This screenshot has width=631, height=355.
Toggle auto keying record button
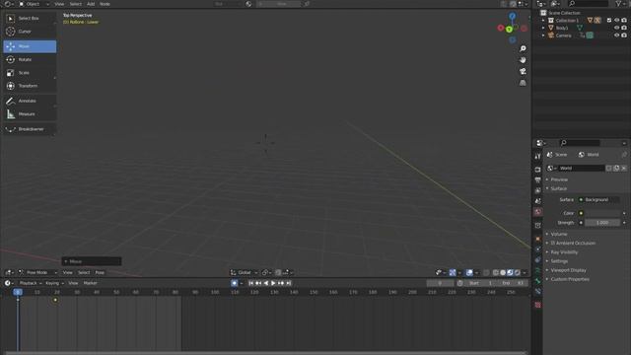235,283
